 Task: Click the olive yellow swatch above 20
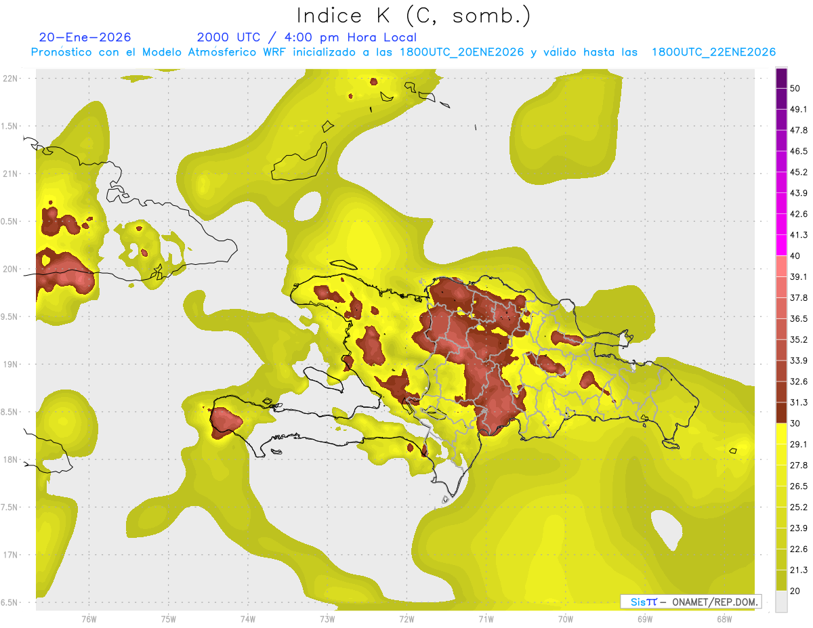pyautogui.click(x=781, y=580)
